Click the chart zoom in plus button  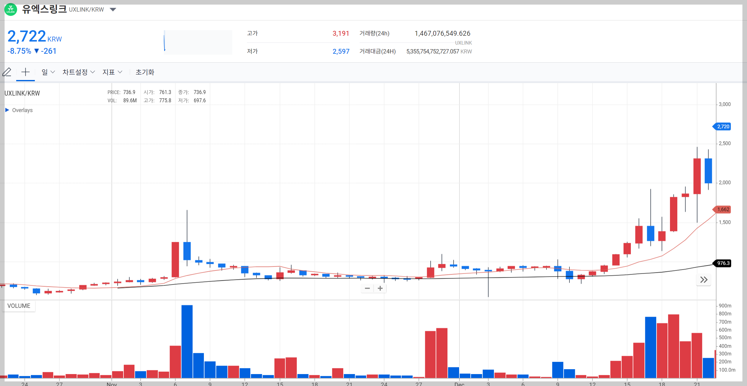click(380, 288)
